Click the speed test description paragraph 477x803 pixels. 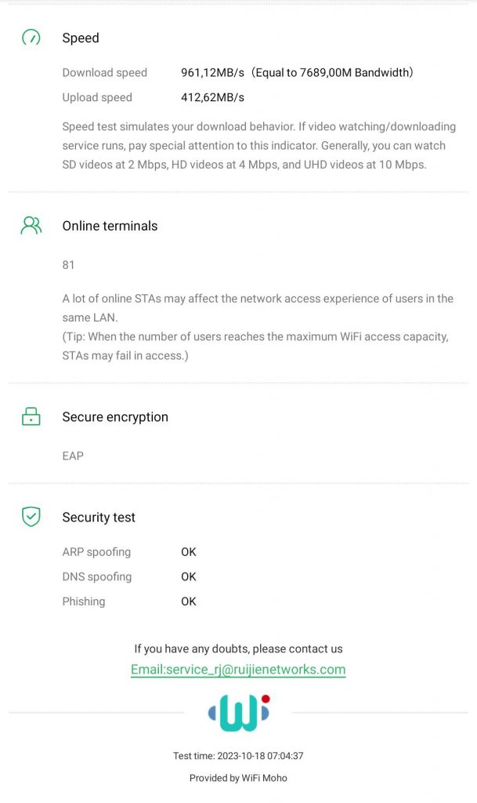coord(258,146)
